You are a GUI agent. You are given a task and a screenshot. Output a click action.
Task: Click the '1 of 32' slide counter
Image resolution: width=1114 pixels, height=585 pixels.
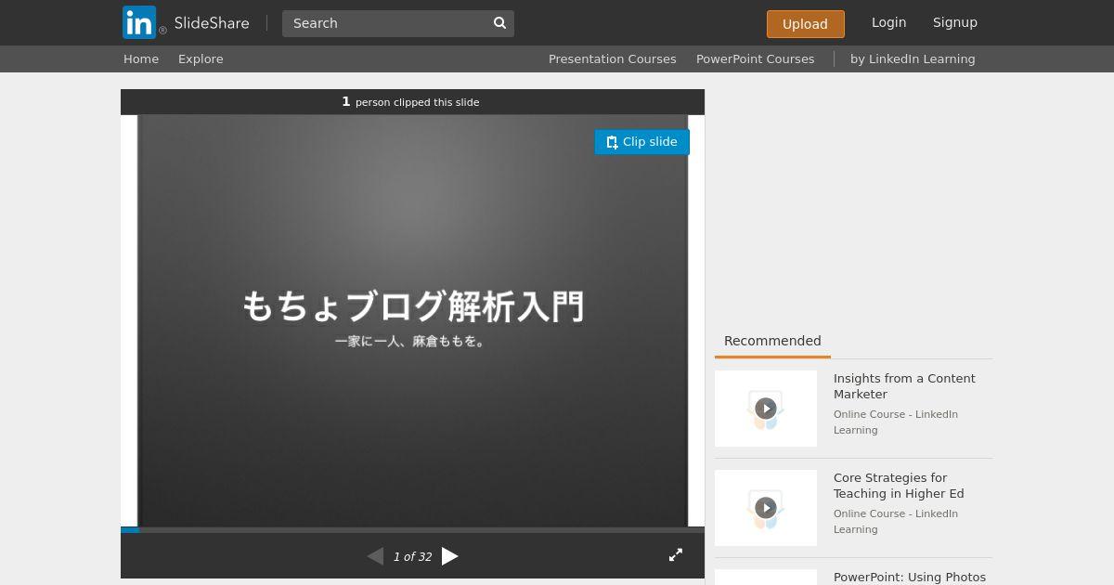[412, 557]
